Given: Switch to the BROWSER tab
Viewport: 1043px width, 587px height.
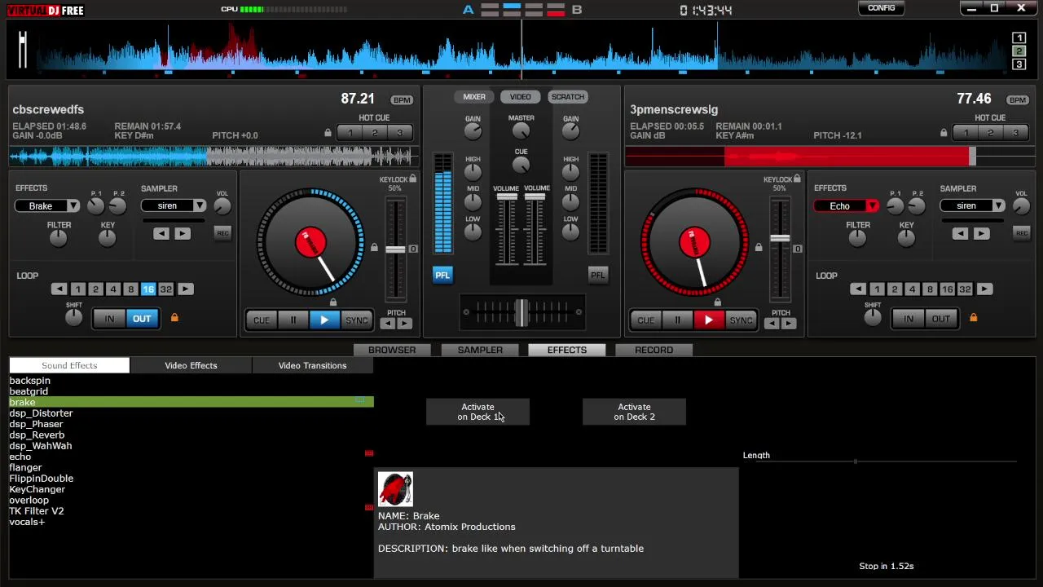Looking at the screenshot, I should [x=392, y=350].
